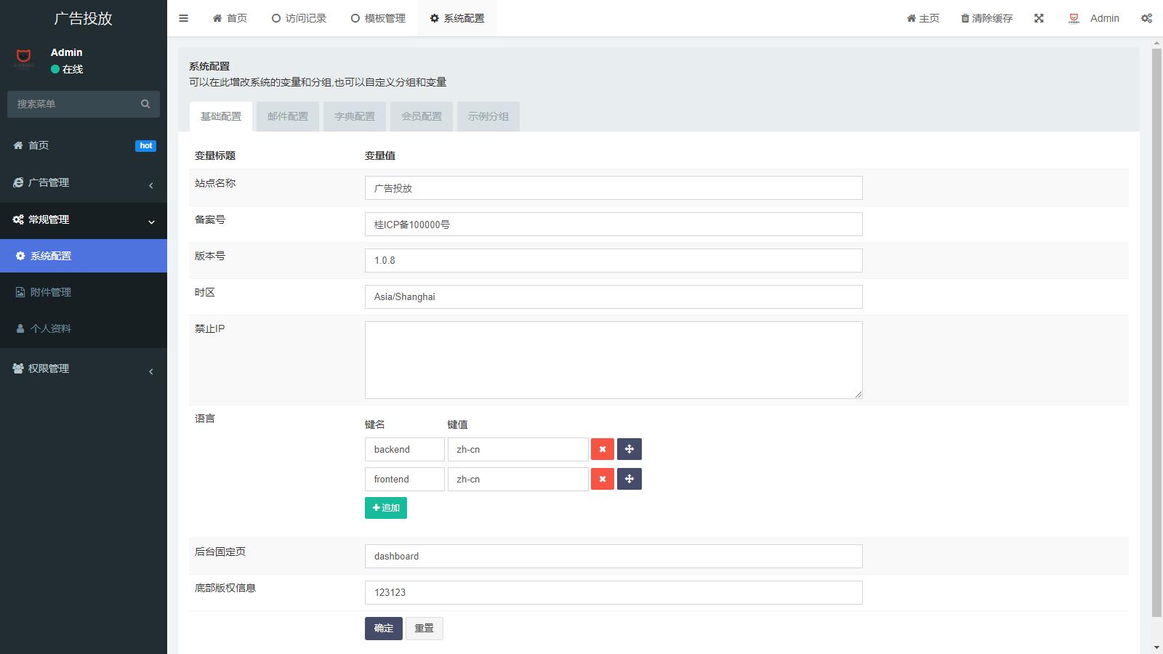Click the 禁止IP text area
The image size is (1163, 654).
click(613, 360)
